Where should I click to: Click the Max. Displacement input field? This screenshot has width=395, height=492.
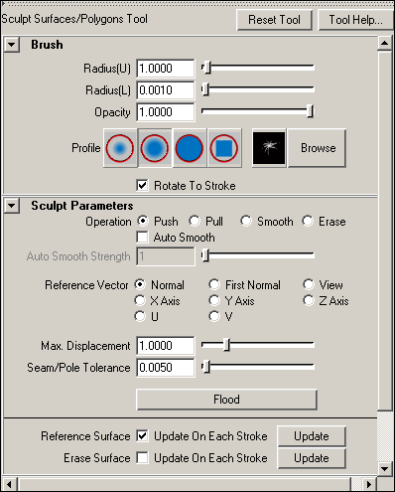[166, 346]
